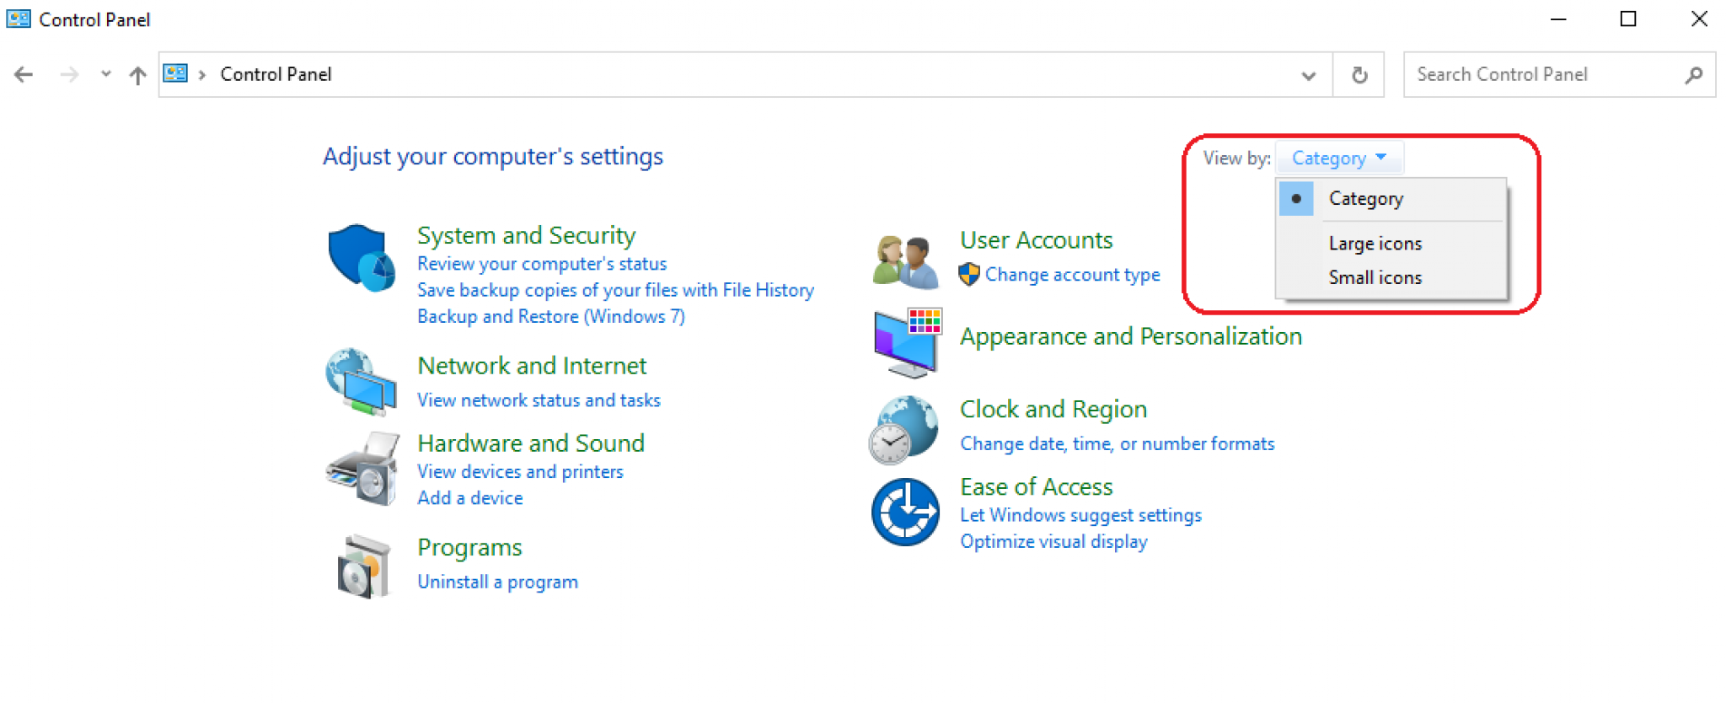1726x703 pixels.
Task: Open the View by Category dropdown
Action: click(x=1339, y=158)
